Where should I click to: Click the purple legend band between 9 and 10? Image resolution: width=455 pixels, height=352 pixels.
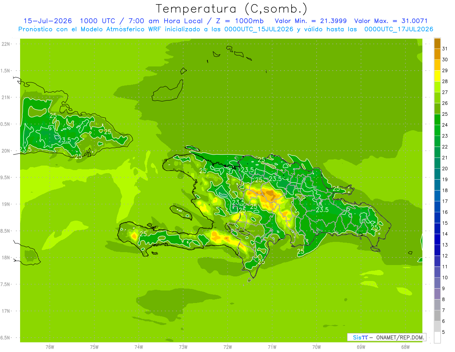(x=437, y=283)
